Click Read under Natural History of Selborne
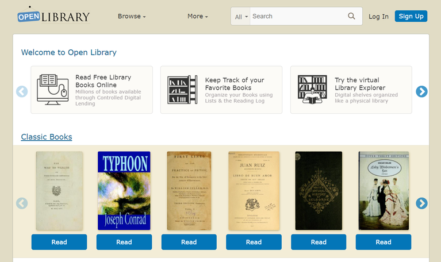This screenshot has height=262, width=441. coord(319,242)
